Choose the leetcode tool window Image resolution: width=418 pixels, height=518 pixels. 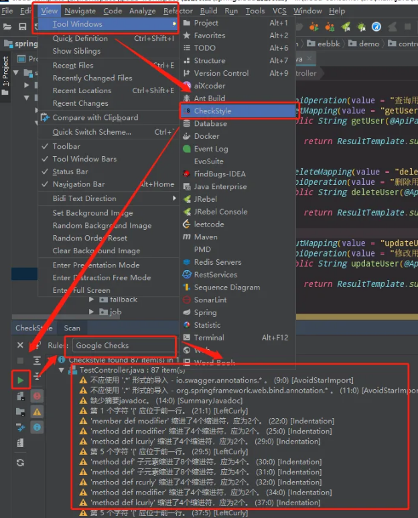(238, 224)
